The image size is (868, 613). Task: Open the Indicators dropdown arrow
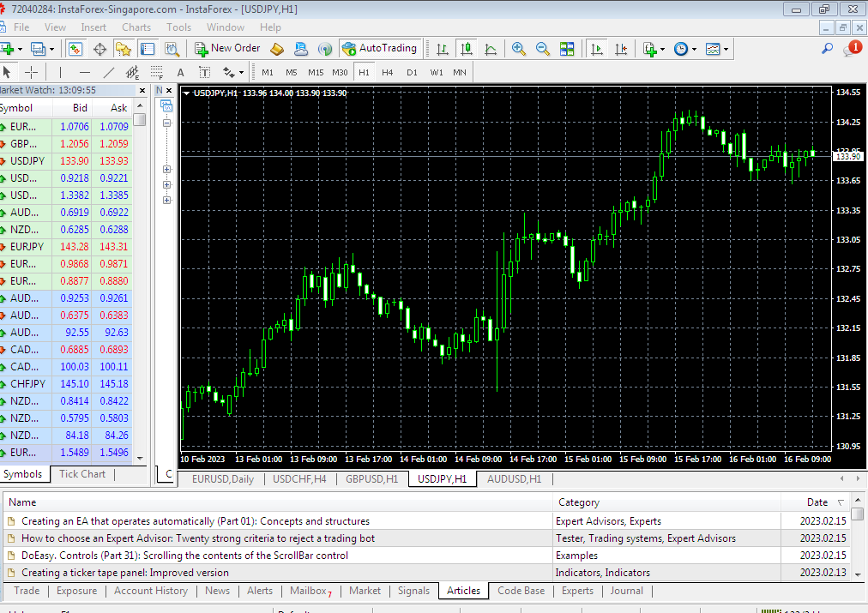pos(663,49)
